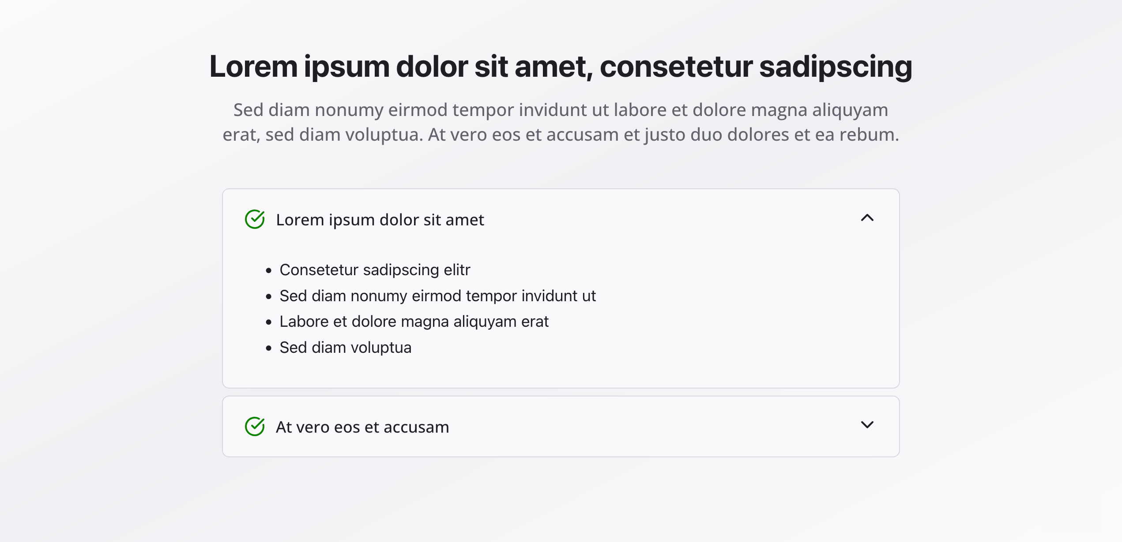Viewport: 1122px width, 542px height.
Task: Expand the At vero eos et accusam section
Action: [x=867, y=425]
